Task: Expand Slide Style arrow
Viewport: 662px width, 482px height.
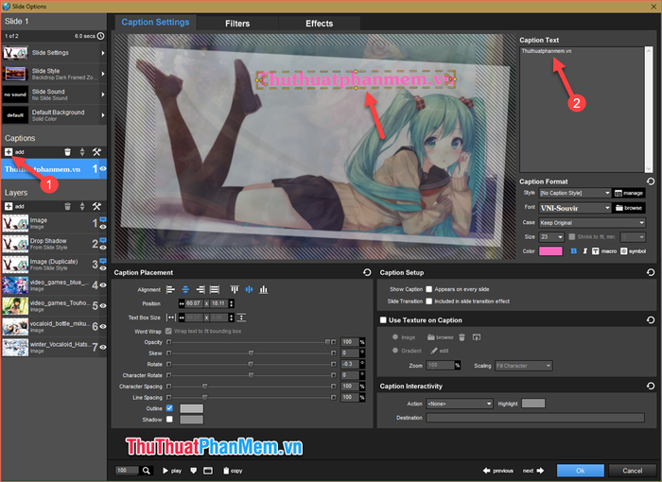Action: tap(102, 74)
